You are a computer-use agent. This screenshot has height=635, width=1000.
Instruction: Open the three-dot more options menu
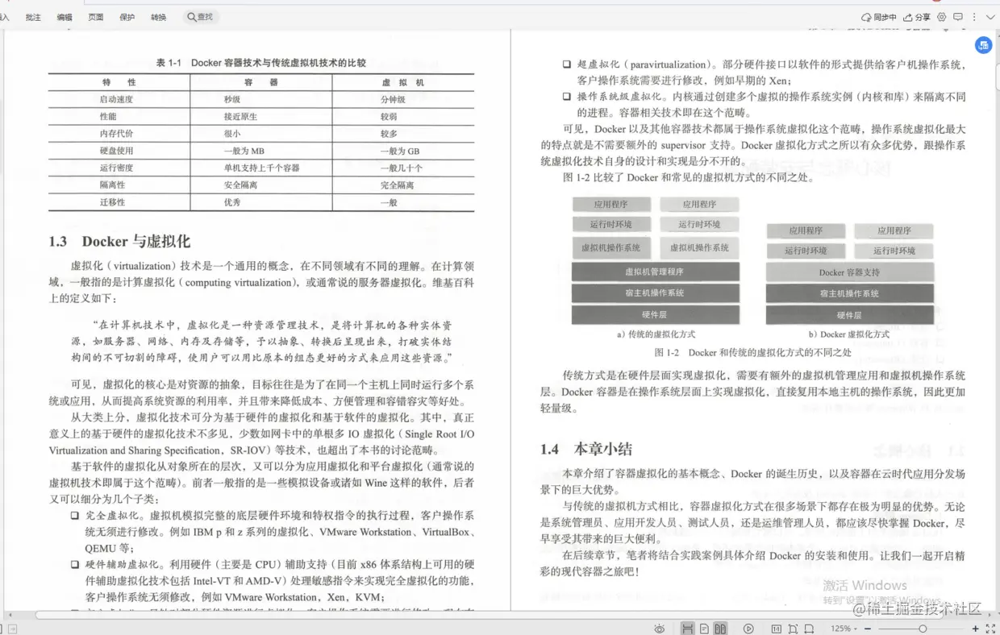pos(973,17)
